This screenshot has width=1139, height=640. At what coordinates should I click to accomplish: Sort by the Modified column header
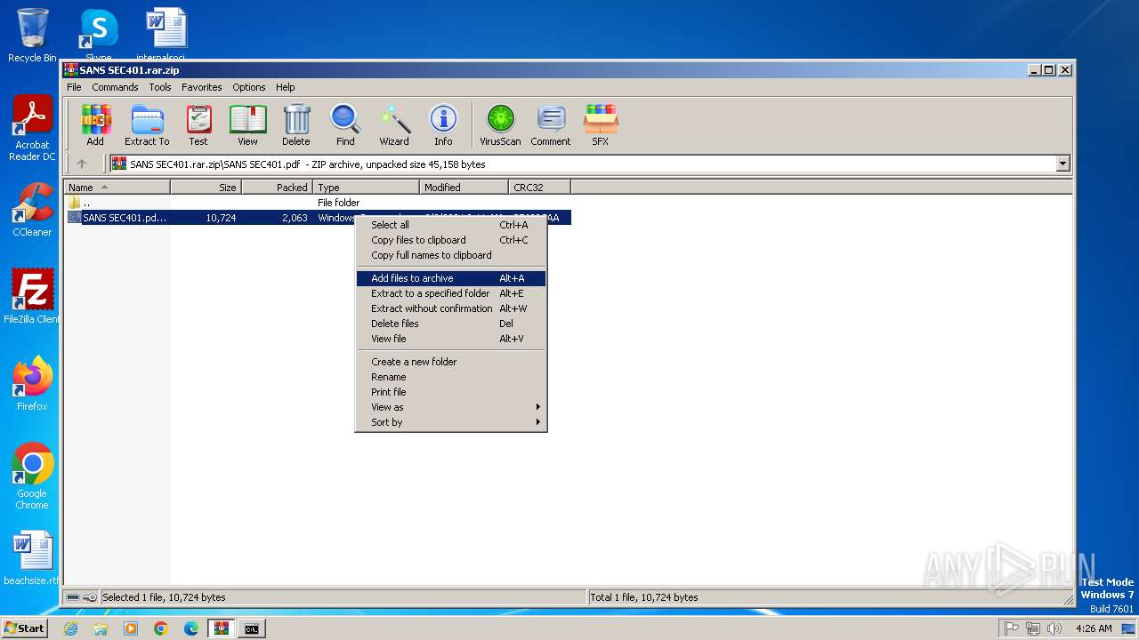coord(464,187)
